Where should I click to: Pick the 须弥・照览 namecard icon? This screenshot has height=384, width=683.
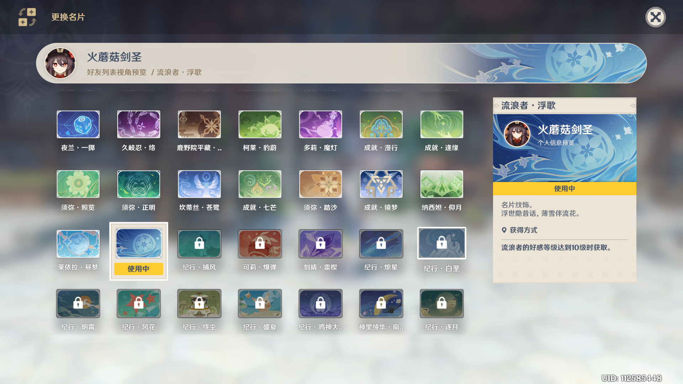click(78, 184)
